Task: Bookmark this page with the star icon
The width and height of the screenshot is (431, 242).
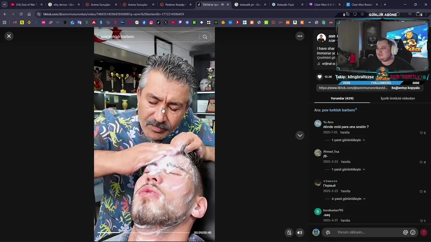Action: point(362,14)
